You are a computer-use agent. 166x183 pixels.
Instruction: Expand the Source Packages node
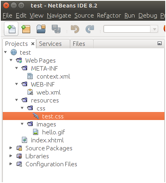point(11,148)
